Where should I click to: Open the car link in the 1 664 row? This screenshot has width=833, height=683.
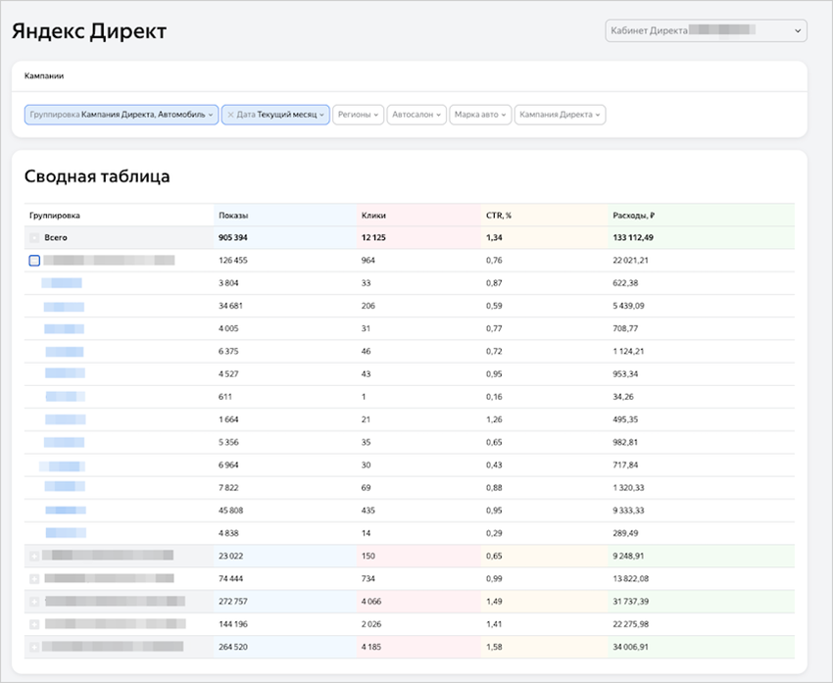coord(66,419)
